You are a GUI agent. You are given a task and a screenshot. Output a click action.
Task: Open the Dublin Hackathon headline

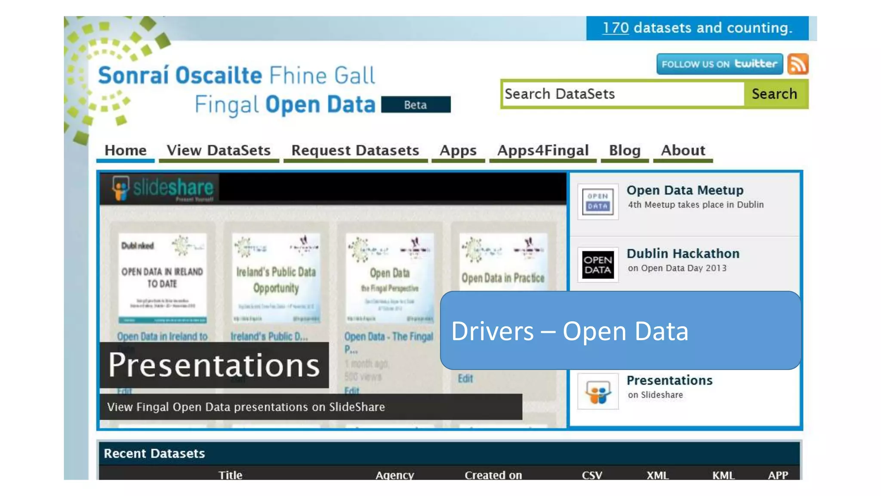coord(683,253)
